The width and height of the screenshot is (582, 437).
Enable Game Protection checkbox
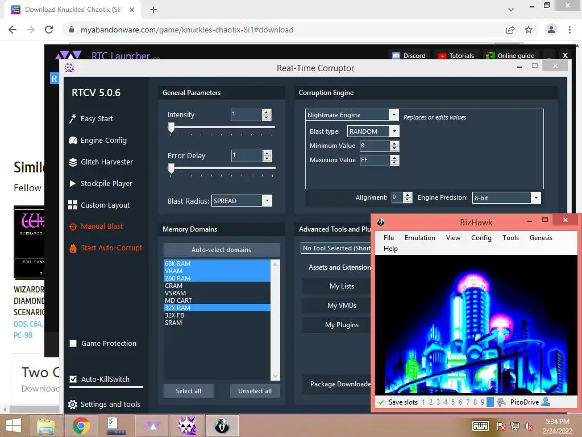[73, 343]
